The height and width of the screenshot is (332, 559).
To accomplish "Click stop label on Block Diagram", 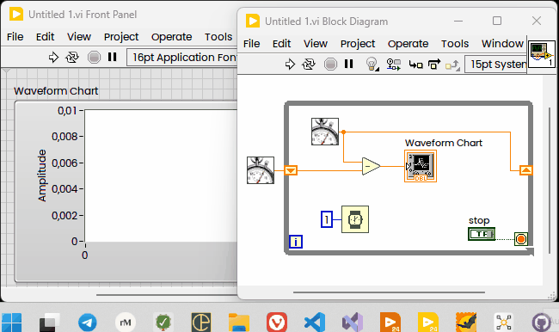I will 479,220.
